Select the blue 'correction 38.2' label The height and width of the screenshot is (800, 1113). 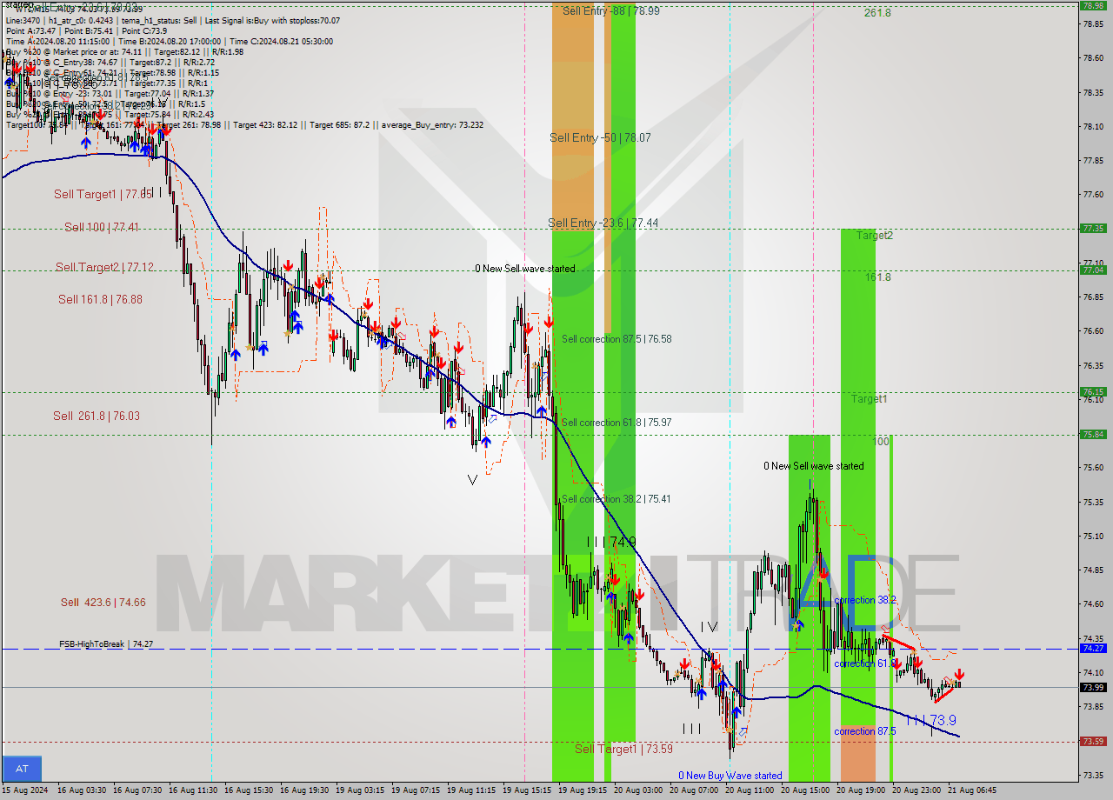point(864,600)
